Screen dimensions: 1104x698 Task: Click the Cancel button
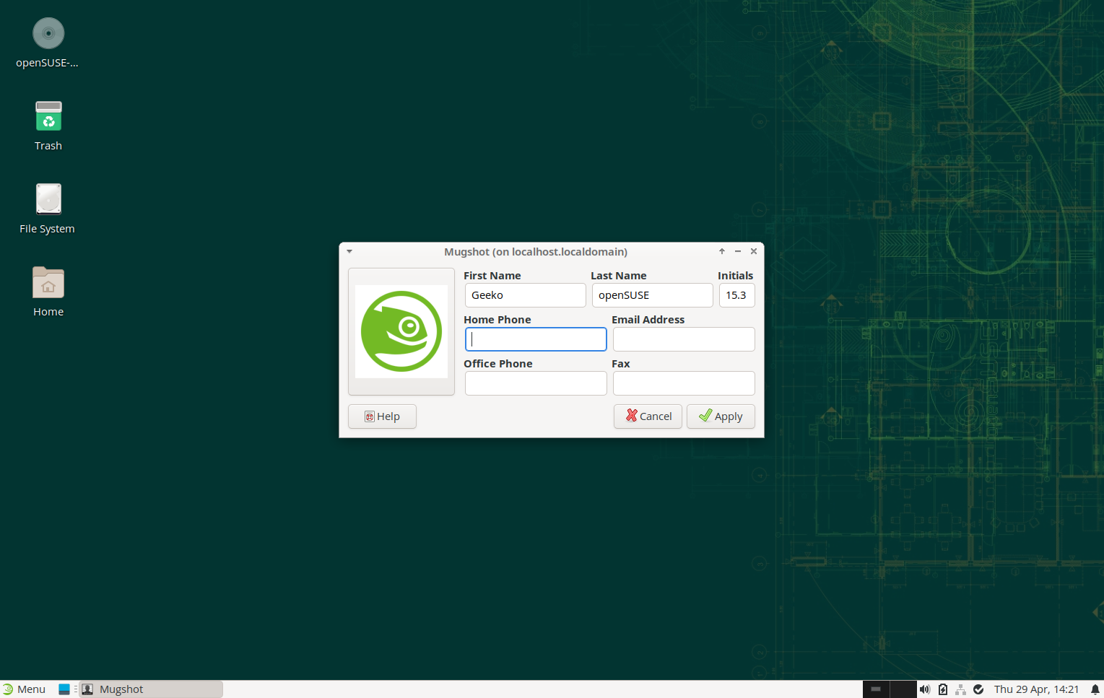click(x=648, y=416)
